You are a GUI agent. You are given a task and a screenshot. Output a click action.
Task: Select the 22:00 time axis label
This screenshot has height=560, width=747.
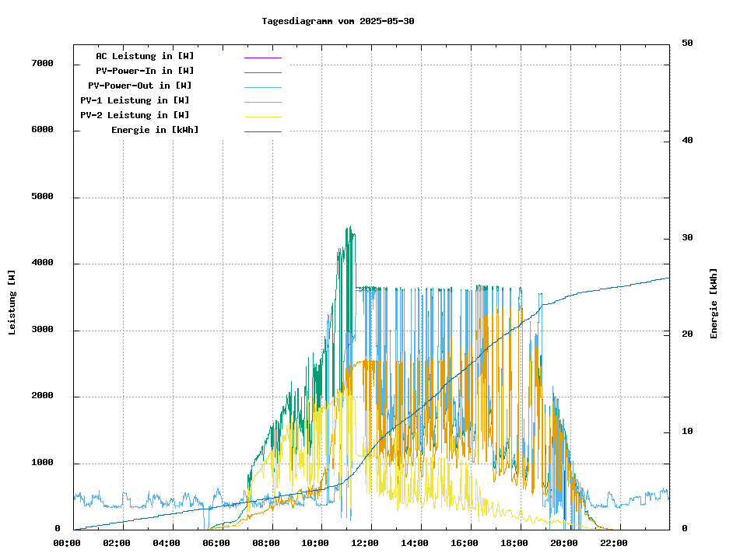coord(613,543)
